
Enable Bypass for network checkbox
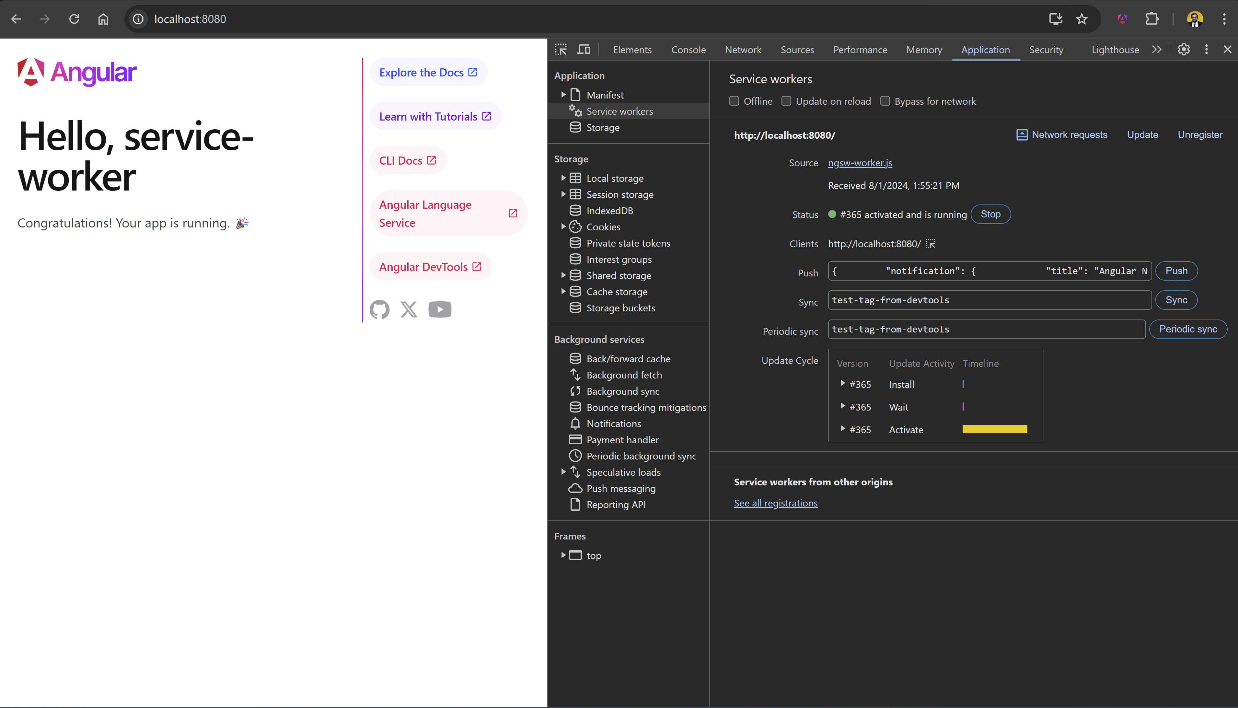[885, 101]
